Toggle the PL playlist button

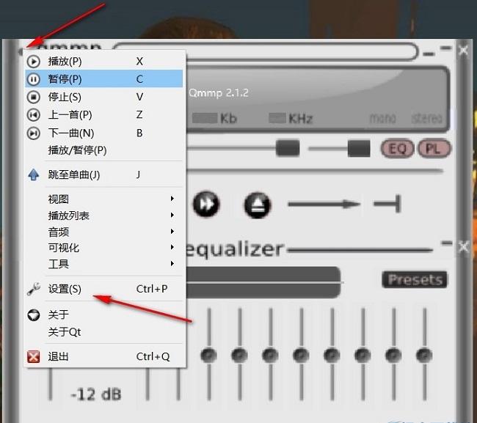[x=433, y=149]
